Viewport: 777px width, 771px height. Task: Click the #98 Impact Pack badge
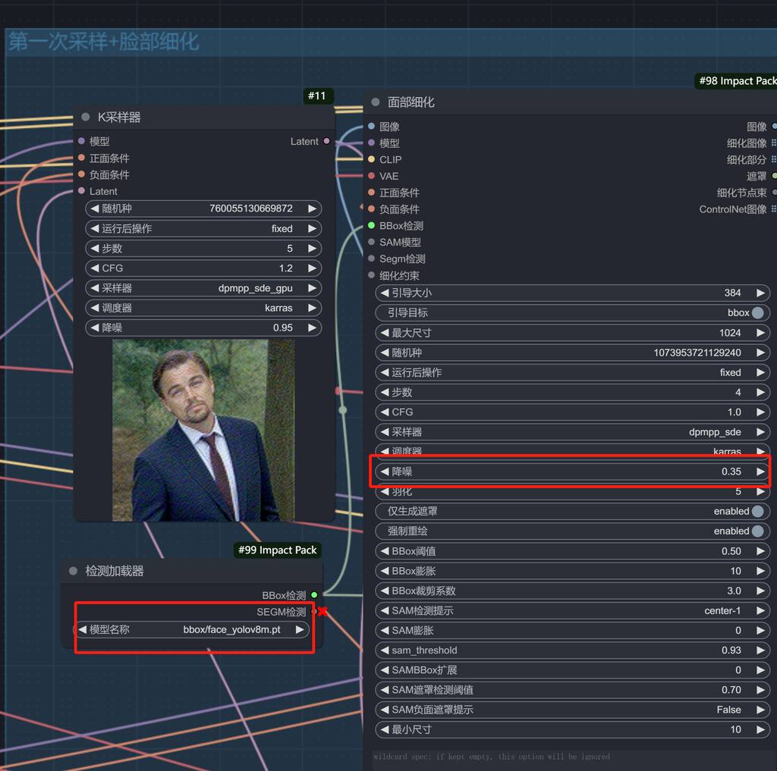pyautogui.click(x=735, y=81)
